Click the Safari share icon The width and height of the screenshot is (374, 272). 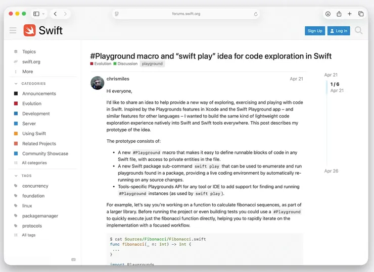coord(339,14)
